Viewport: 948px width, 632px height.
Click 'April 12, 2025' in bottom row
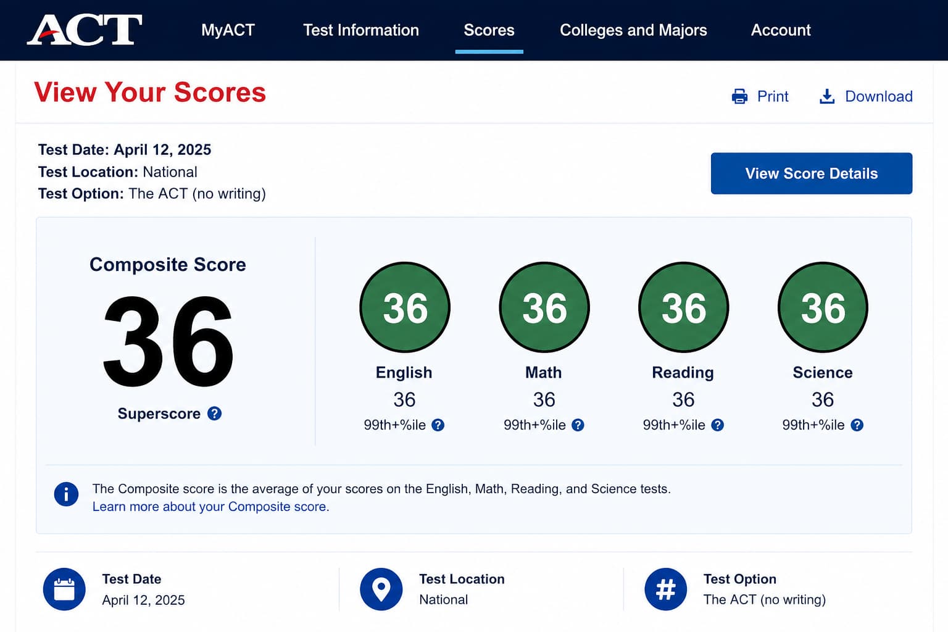coord(143,600)
